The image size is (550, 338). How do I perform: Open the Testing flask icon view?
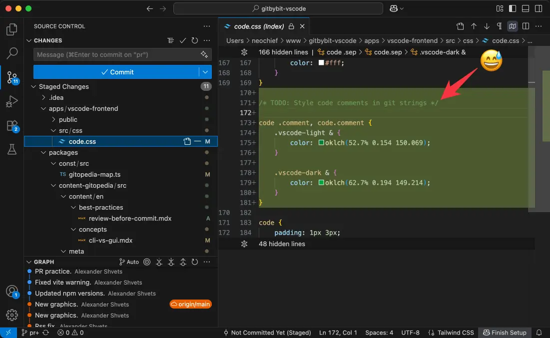pyautogui.click(x=12, y=149)
